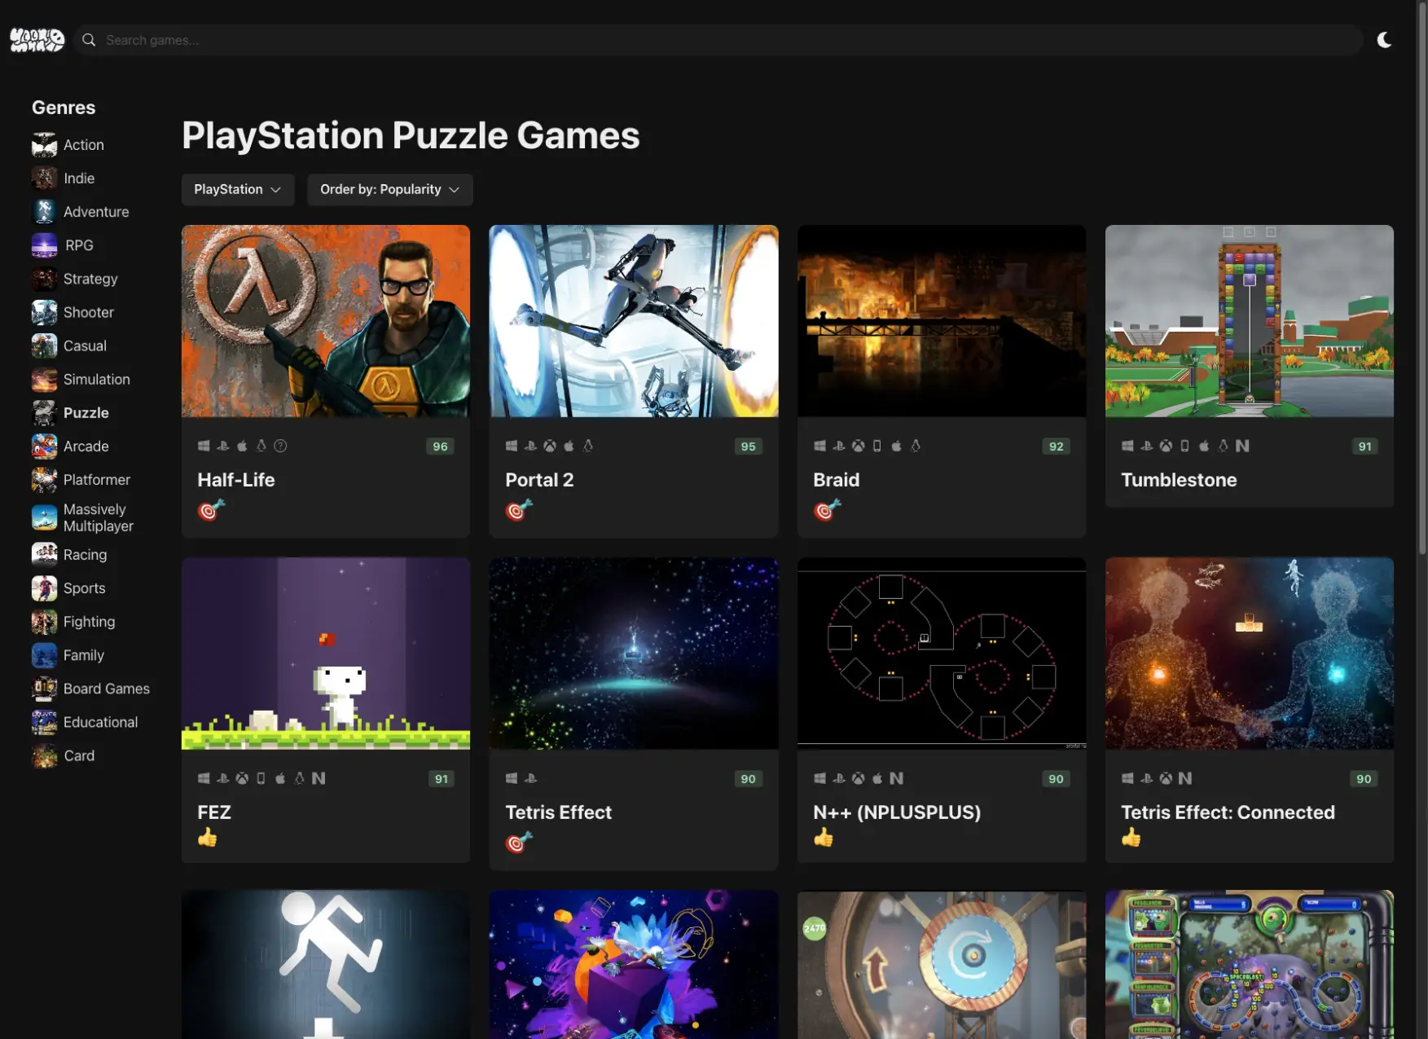Click the mobile platform icon on FEZ card
The height and width of the screenshot is (1039, 1428).
261,778
